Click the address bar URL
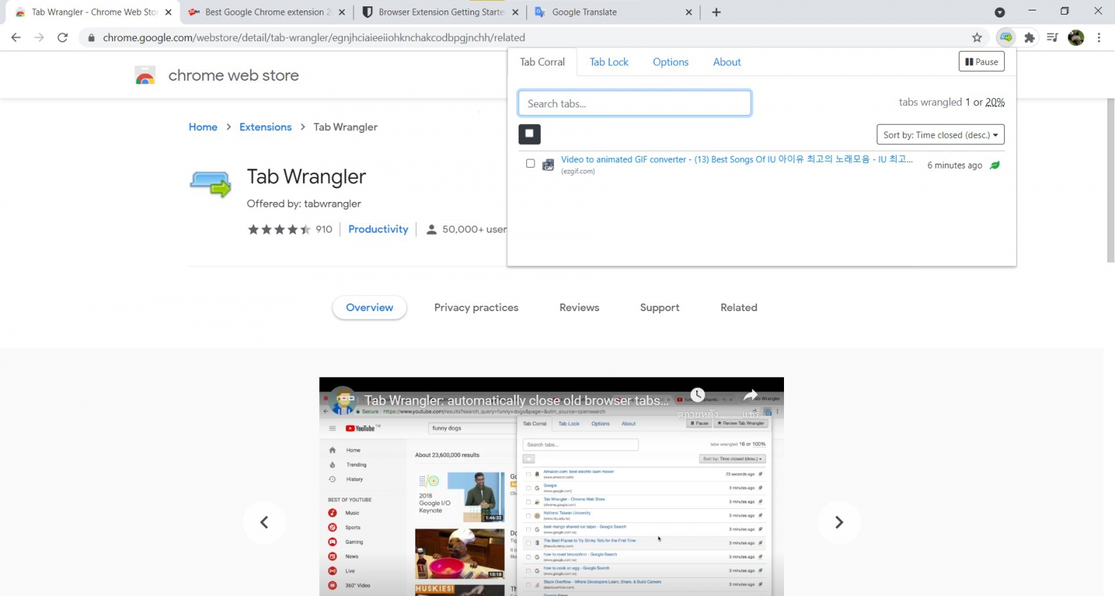The height and width of the screenshot is (596, 1115). click(314, 38)
